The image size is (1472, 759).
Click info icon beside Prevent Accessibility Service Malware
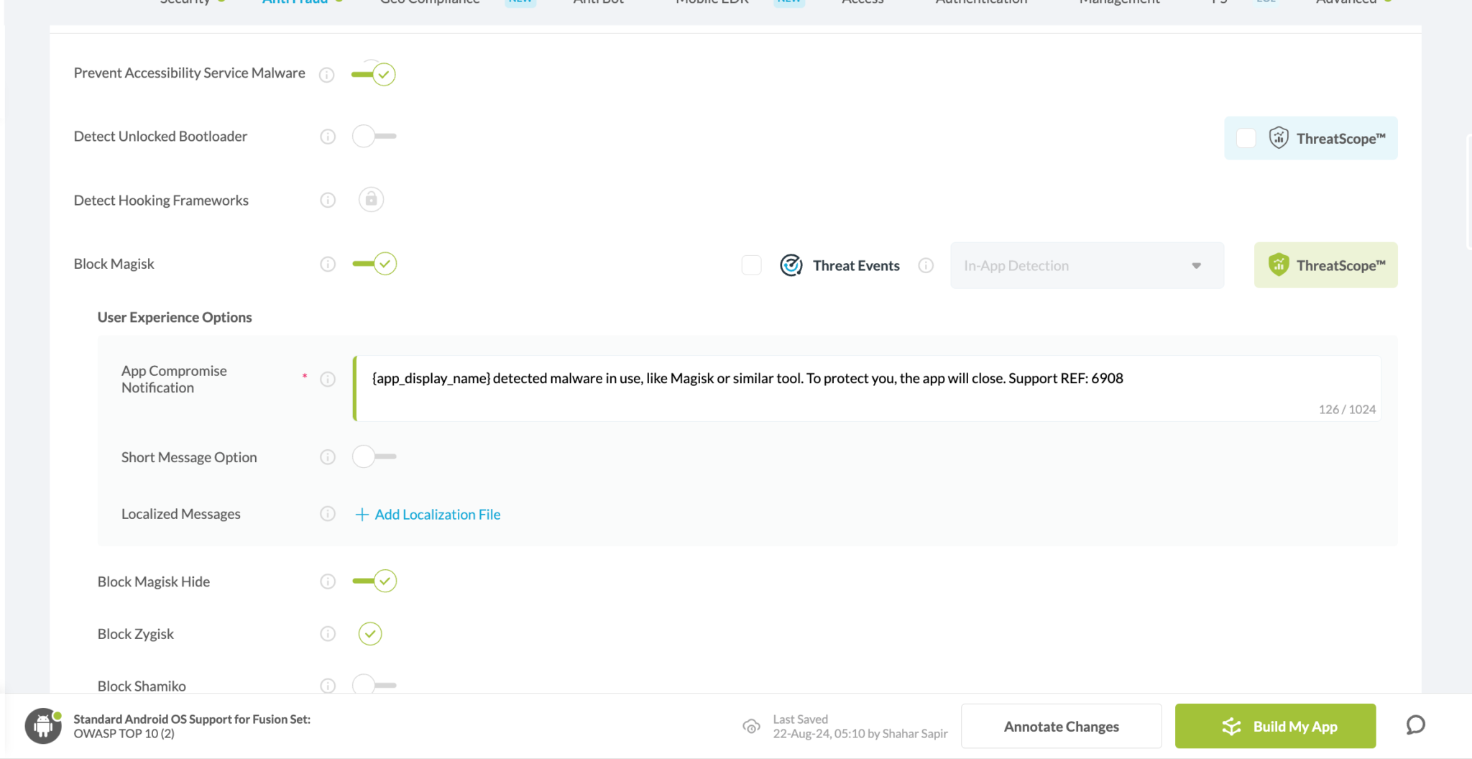click(326, 75)
